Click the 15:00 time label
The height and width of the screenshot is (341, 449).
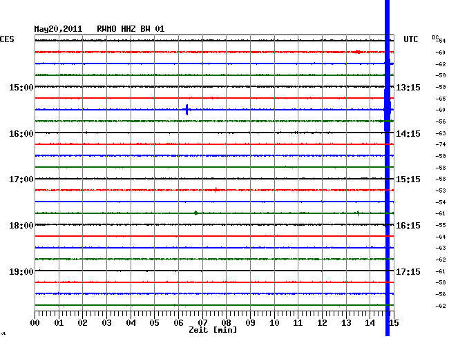click(x=21, y=87)
